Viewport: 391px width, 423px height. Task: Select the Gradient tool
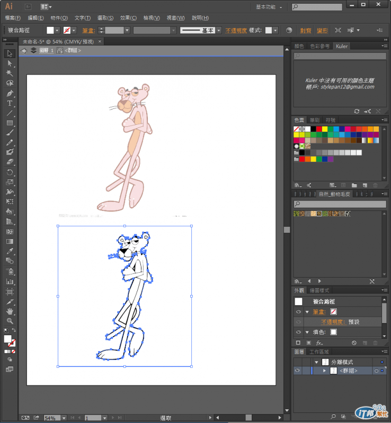coord(10,241)
